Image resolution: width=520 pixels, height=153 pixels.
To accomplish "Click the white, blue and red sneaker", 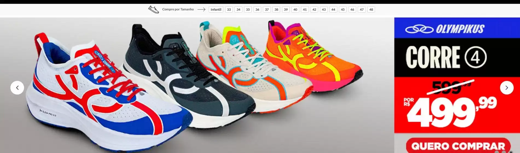I will click(96, 98).
